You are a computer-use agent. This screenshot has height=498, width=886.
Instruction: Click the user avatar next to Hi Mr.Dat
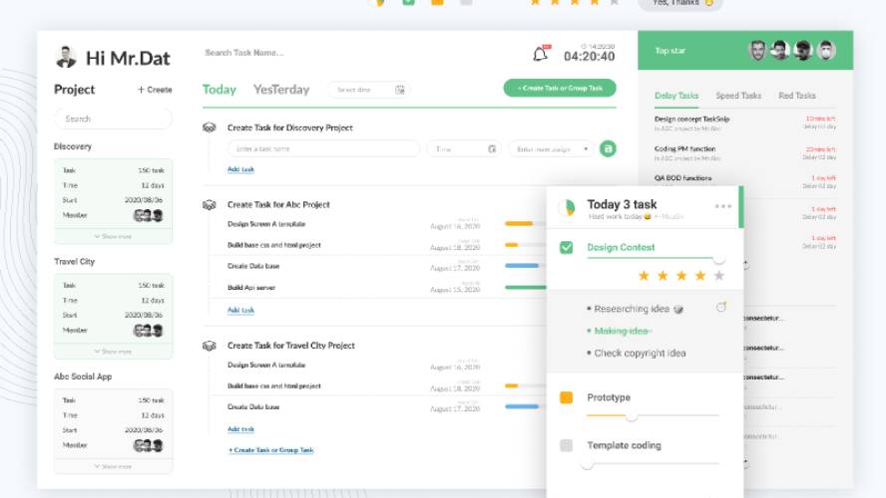[x=66, y=56]
